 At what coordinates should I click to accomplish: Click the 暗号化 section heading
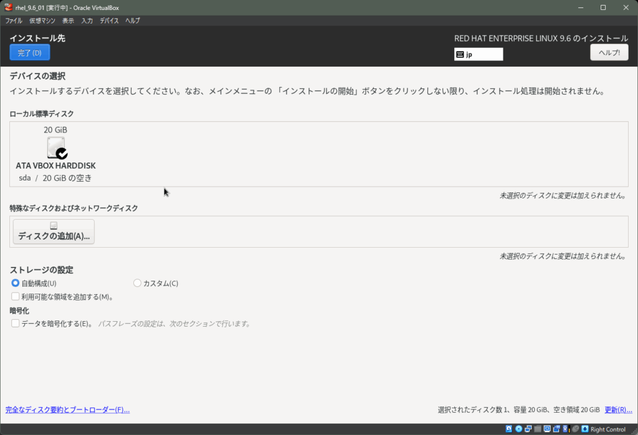19,311
